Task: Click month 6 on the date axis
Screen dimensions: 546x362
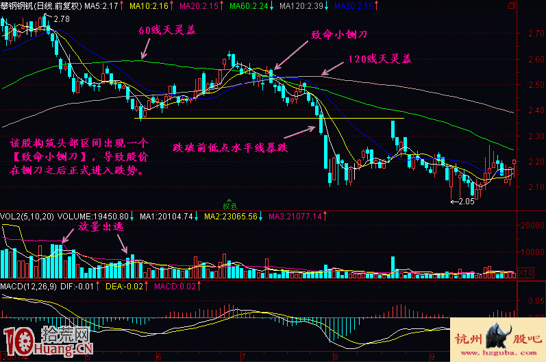Action: click(159, 357)
